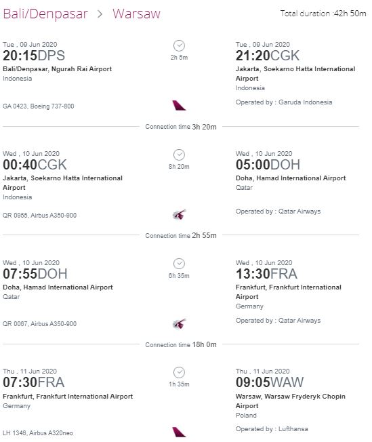This screenshot has height=442, width=372.
Task: Click the airline tail logo for LH 1346
Action: pyautogui.click(x=179, y=432)
